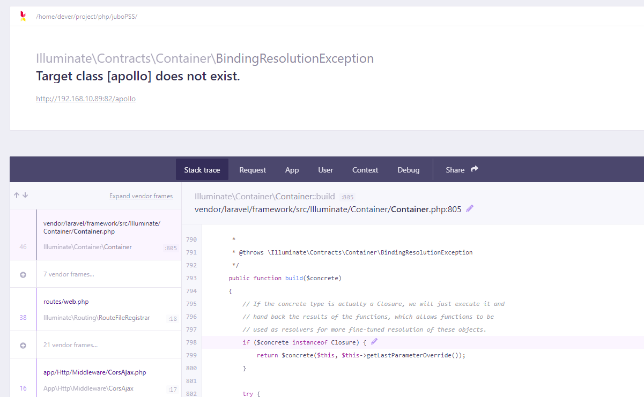Viewport: 644px width, 397px height.
Task: Click 'Expand vendor frames'
Action: [141, 196]
